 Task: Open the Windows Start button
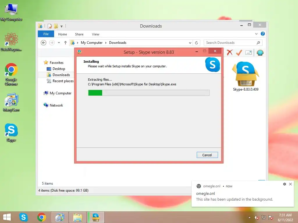pos(7,217)
